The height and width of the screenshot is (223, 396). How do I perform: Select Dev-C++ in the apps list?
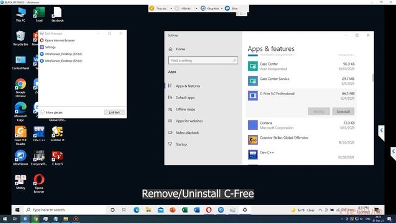click(x=301, y=155)
